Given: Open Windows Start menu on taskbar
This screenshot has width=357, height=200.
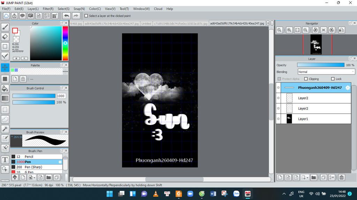Looking at the screenshot, I should pos(110,194).
